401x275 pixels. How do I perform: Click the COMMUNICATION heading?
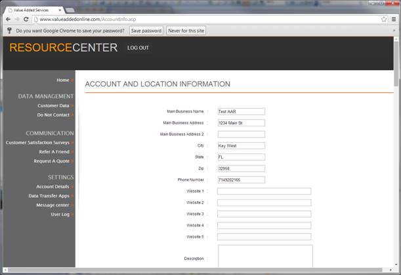pos(50,133)
